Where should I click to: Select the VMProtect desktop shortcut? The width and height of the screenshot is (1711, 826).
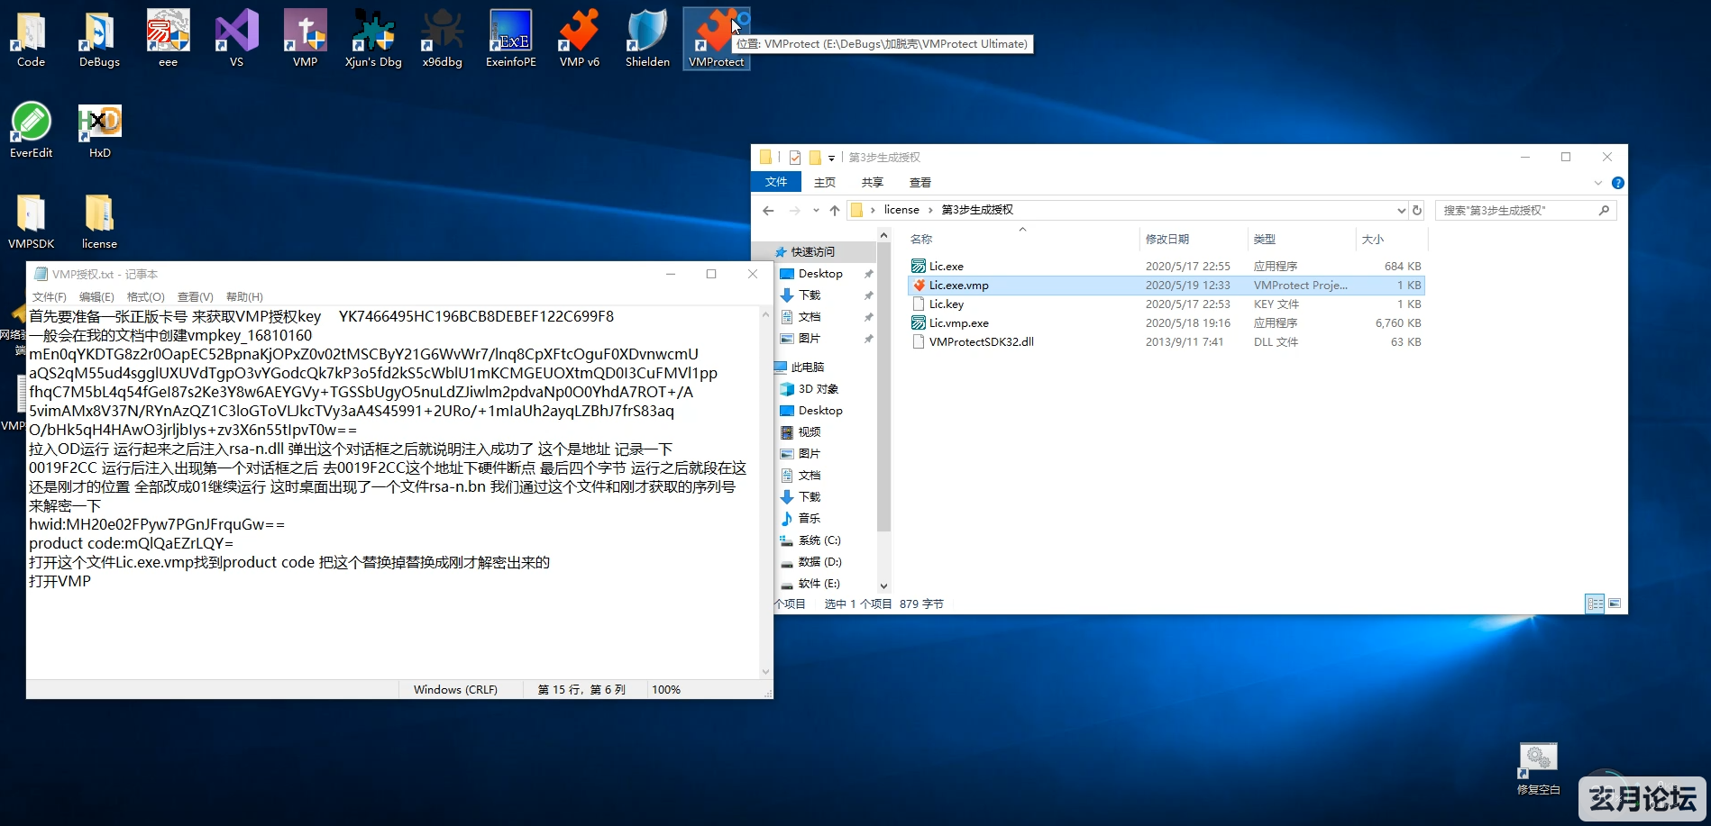(x=716, y=39)
